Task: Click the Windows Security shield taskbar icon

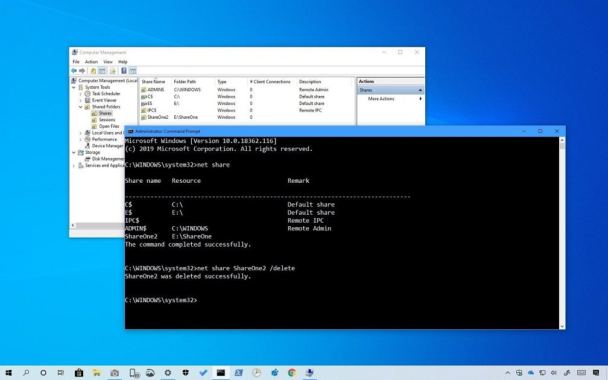Action: (x=185, y=373)
